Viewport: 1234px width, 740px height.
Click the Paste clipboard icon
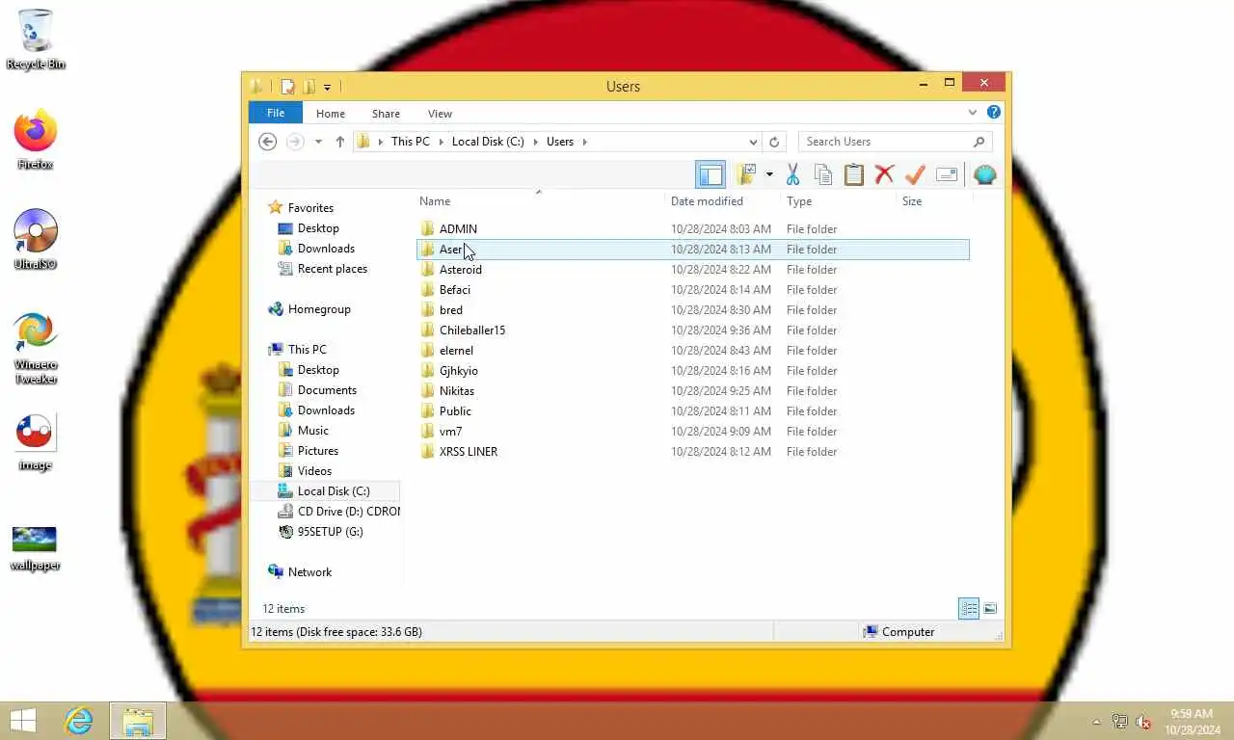[854, 174]
